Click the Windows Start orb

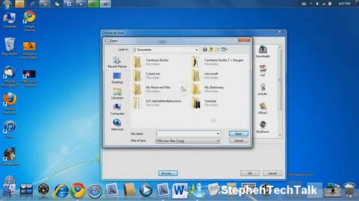click(7, 4)
